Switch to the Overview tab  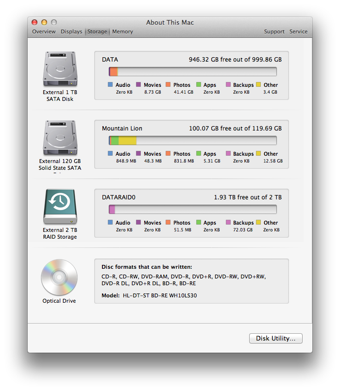tap(44, 32)
